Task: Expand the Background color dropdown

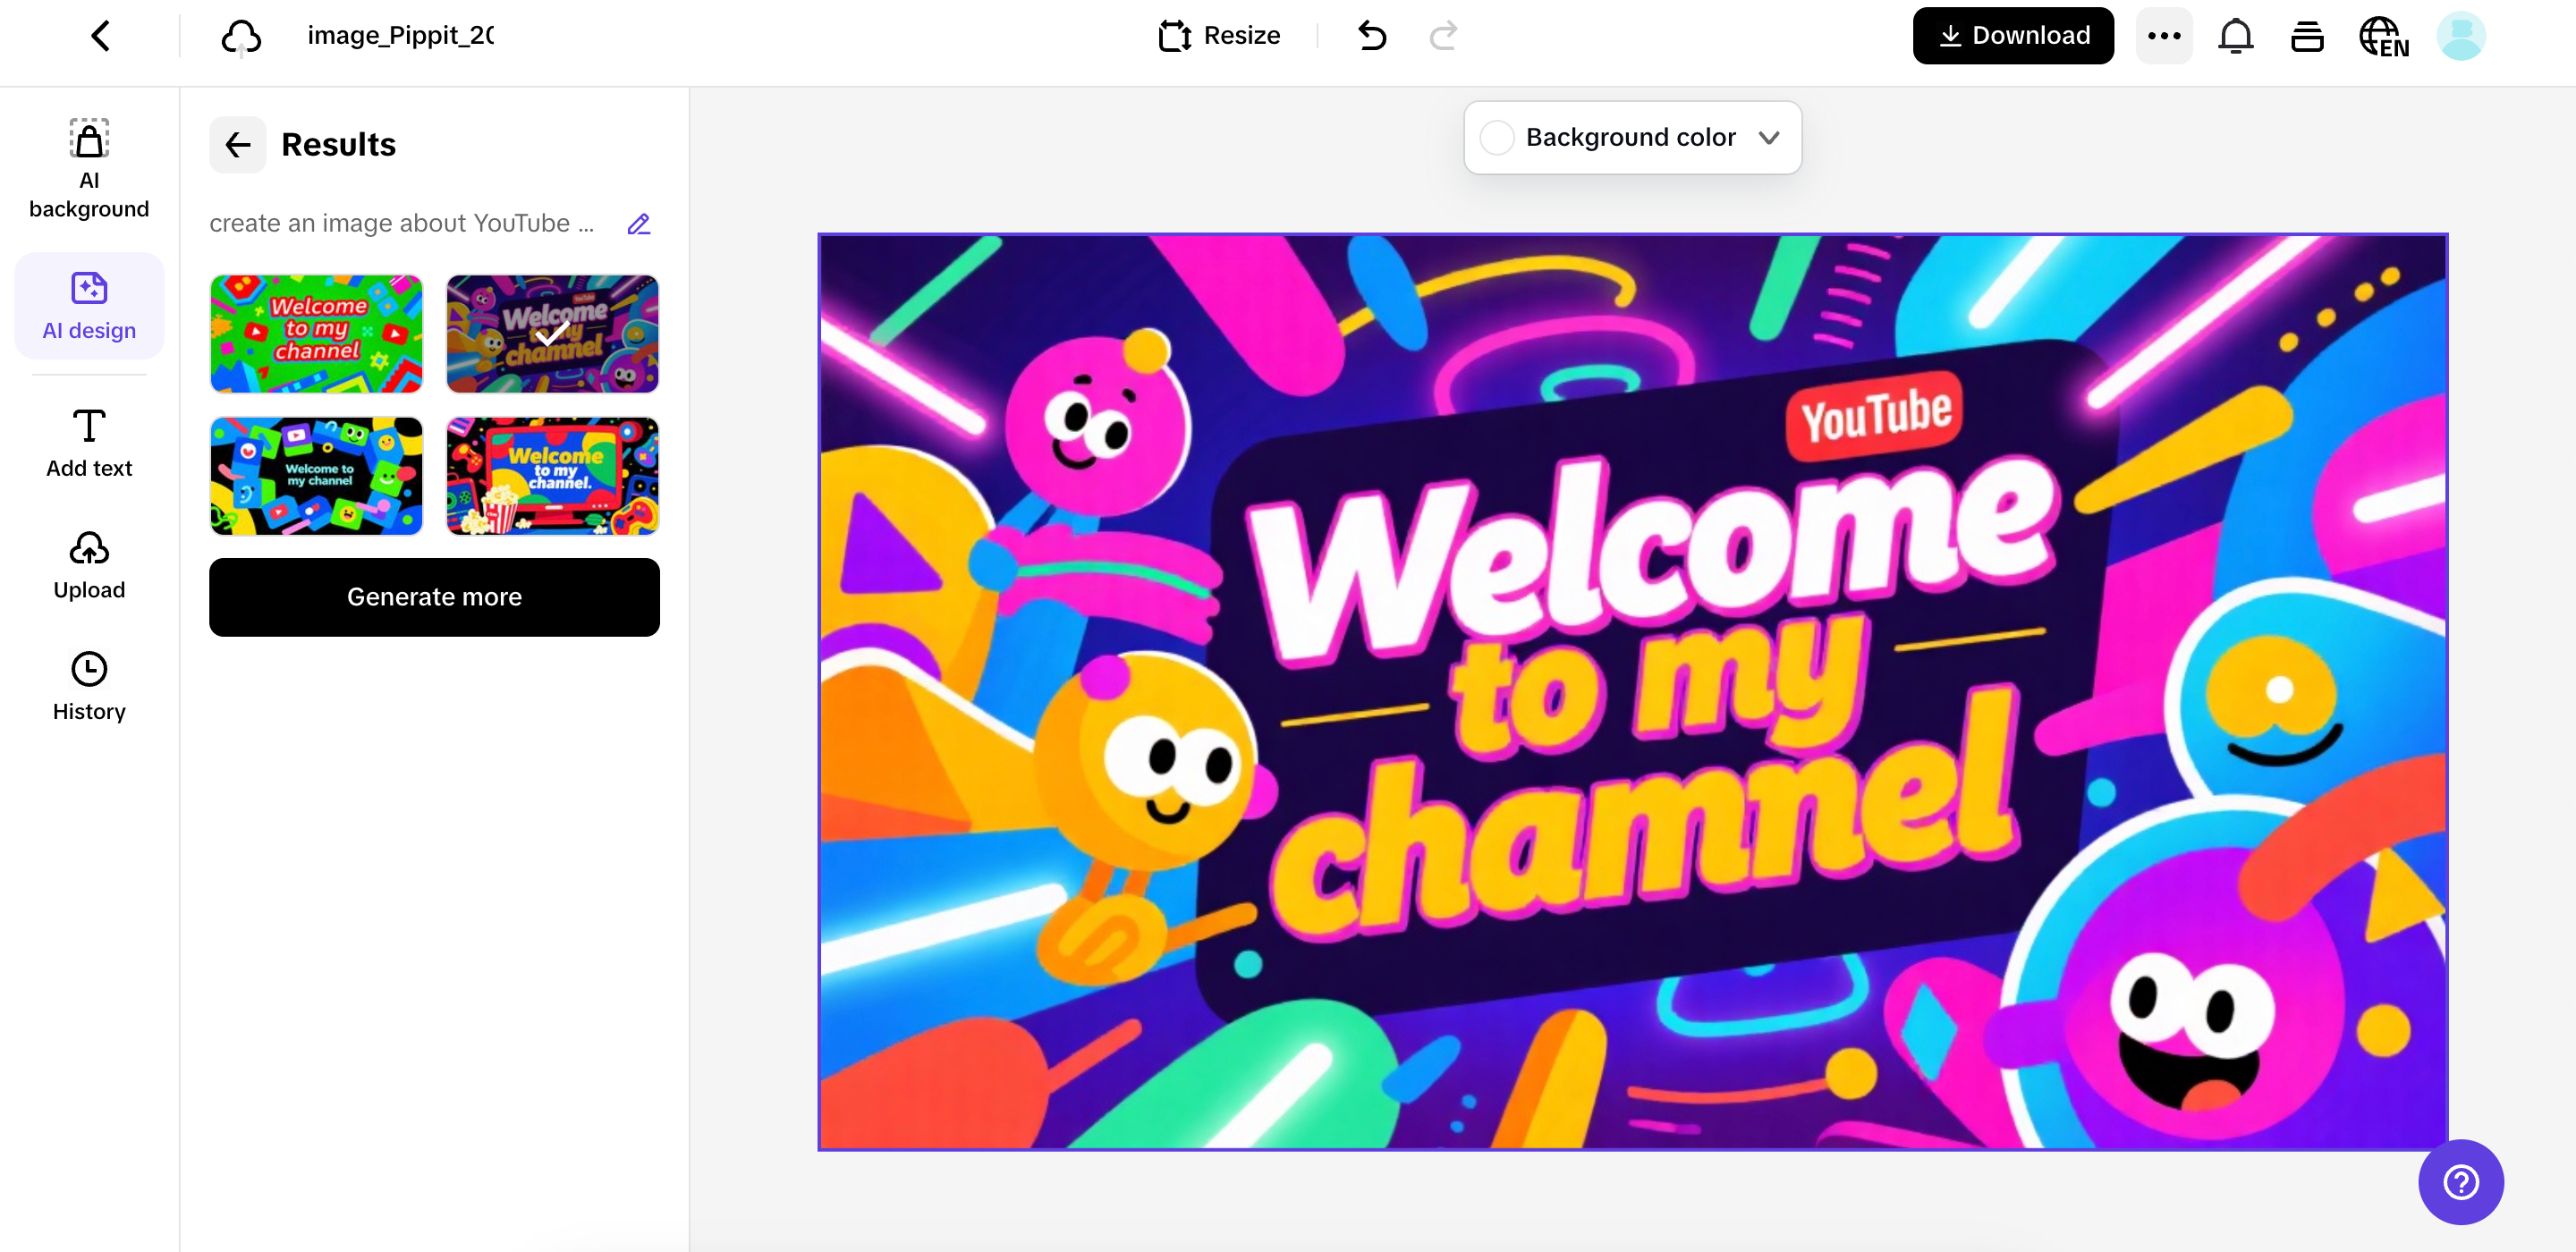Action: click(x=1768, y=138)
